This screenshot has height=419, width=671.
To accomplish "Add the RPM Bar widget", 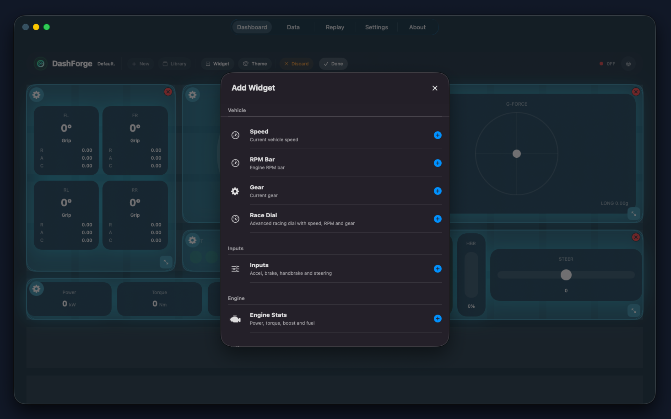I will 437,163.
